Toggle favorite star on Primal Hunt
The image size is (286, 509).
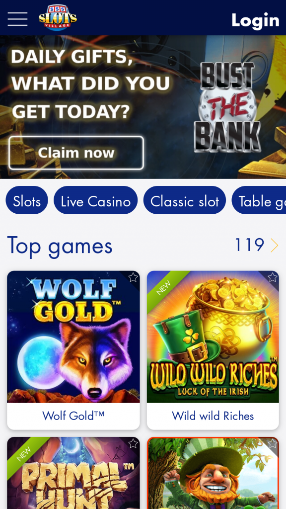point(133,443)
